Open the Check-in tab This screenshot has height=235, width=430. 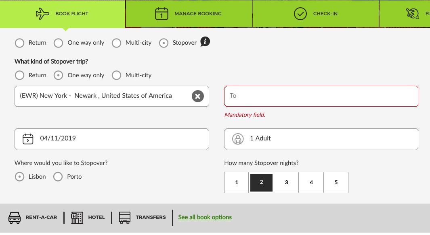pyautogui.click(x=315, y=14)
